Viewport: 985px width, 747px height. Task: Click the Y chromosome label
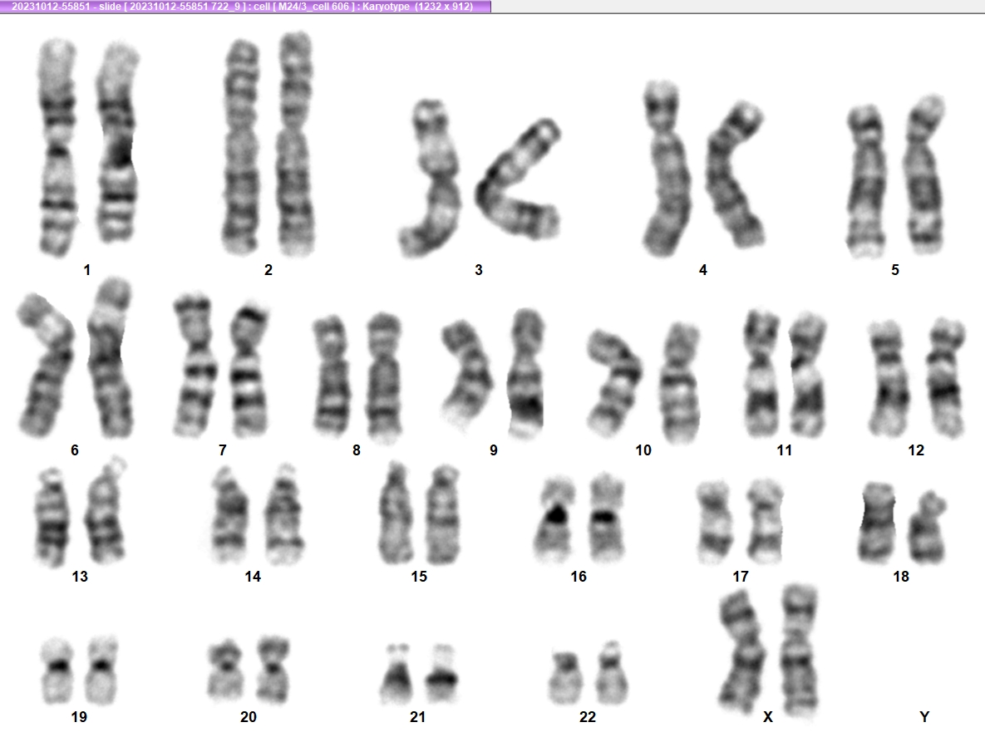click(x=924, y=717)
